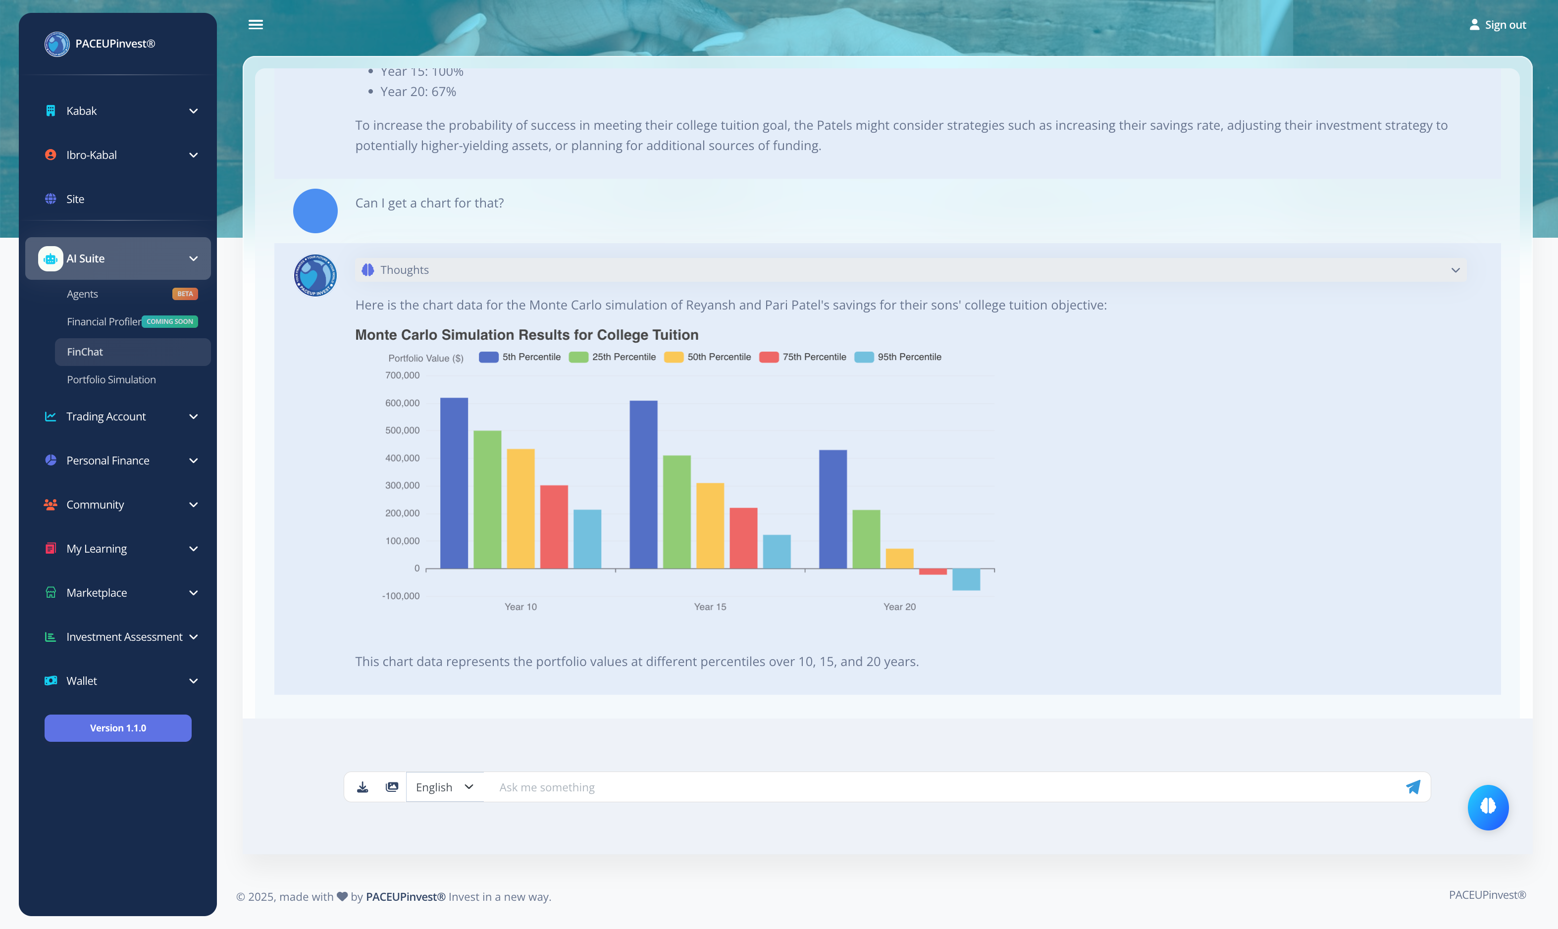This screenshot has height=929, width=1558.
Task: Click the image attachment icon near chat input
Action: [392, 787]
